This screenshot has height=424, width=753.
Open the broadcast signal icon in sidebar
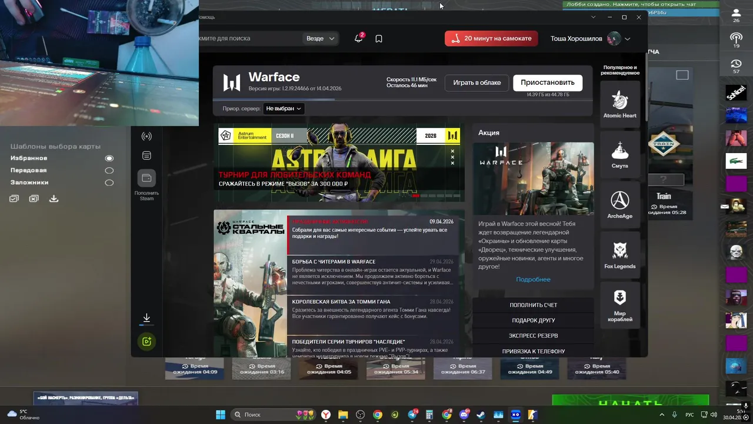point(146,136)
